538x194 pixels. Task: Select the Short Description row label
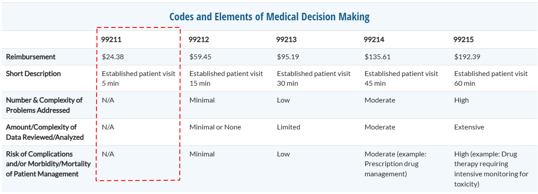click(33, 73)
